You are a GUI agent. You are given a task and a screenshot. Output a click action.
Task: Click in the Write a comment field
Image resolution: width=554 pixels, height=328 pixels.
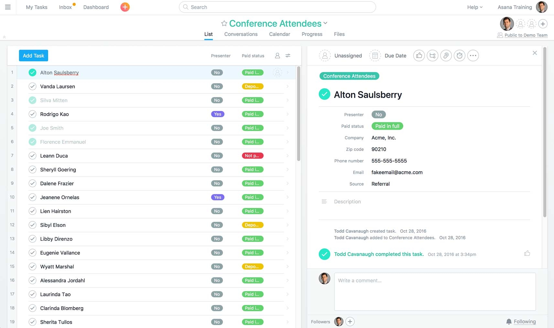point(435,292)
